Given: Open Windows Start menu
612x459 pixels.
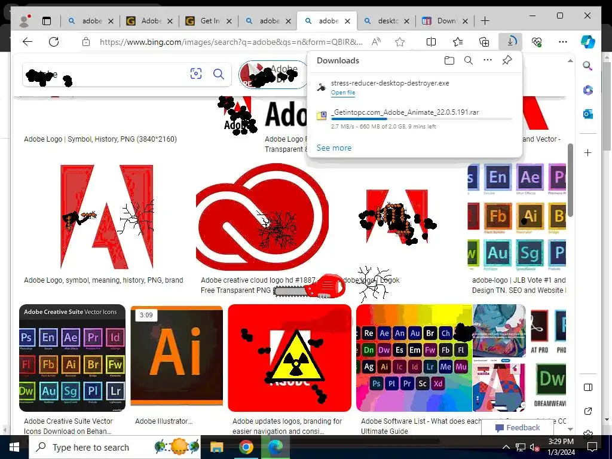Looking at the screenshot, I should [x=14, y=447].
